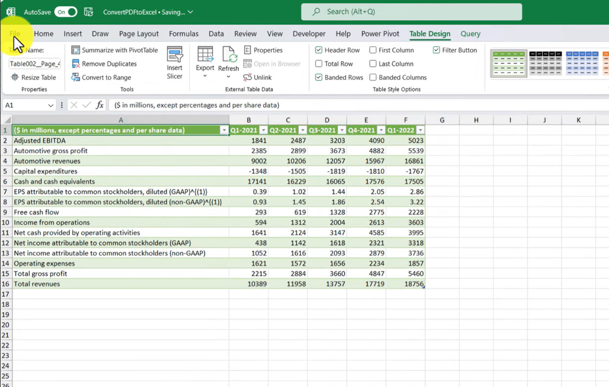Open the Export dropdown arrow
The image size is (609, 387).
(205, 76)
